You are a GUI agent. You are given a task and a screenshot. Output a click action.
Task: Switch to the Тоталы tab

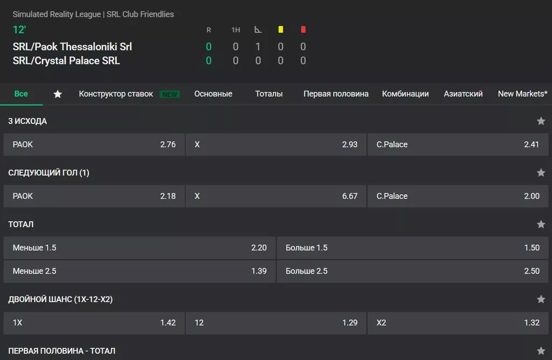tap(269, 94)
